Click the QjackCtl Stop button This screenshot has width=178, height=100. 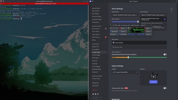click(x=123, y=28)
